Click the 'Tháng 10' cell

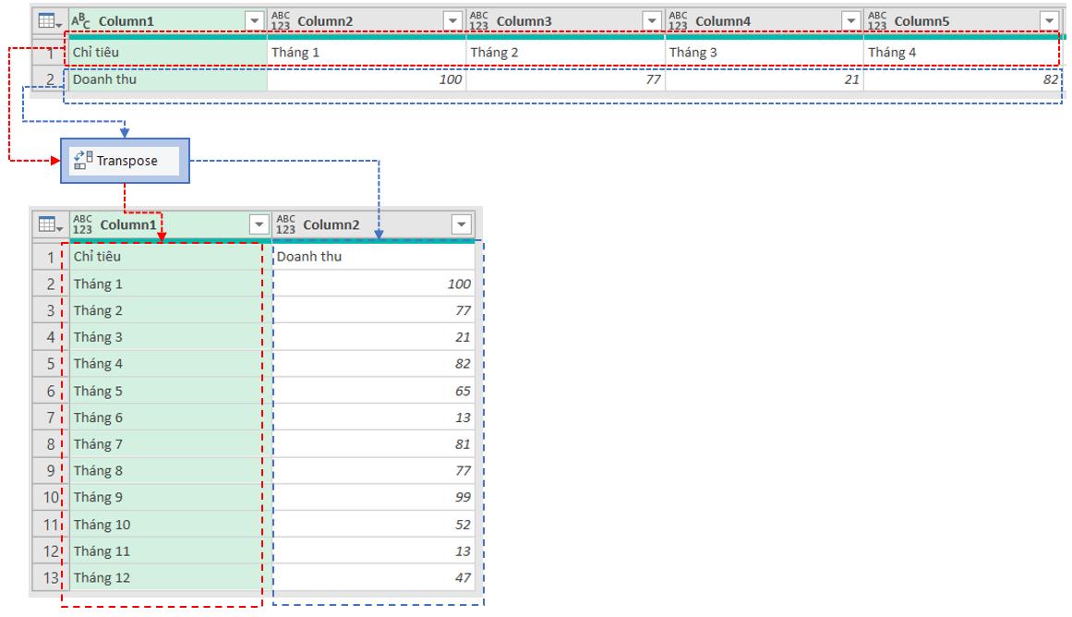coord(170,525)
